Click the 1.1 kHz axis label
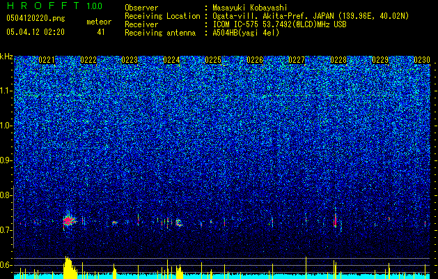438x279 pixels. point(6,91)
